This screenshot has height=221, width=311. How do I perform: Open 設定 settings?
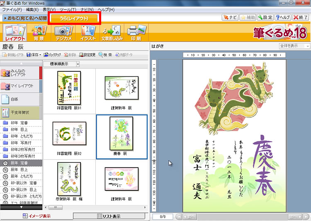tap(265, 17)
